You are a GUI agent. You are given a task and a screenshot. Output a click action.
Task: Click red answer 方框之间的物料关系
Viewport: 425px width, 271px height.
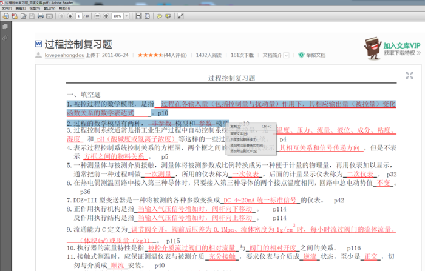click(x=114, y=156)
